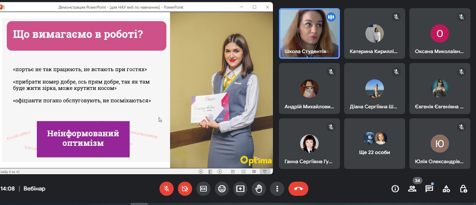Go to the previous slide in PowerPoint
This screenshot has height=205, width=476.
(x=201, y=171)
